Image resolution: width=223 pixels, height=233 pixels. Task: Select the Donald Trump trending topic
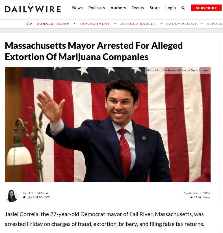[x=53, y=24]
